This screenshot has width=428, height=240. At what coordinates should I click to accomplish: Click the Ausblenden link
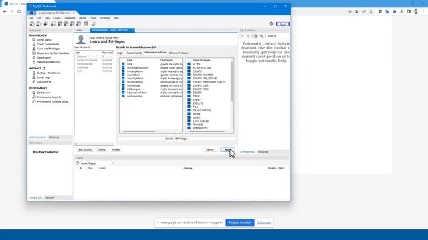click(263, 223)
